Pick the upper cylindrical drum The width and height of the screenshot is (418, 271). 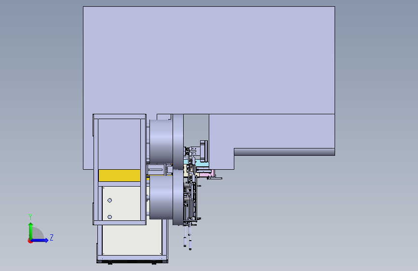pos(161,142)
